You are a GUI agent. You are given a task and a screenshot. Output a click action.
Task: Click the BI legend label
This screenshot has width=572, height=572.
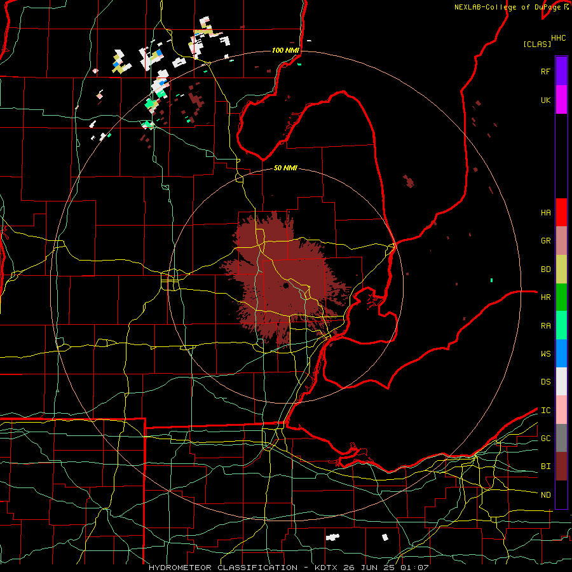(545, 466)
